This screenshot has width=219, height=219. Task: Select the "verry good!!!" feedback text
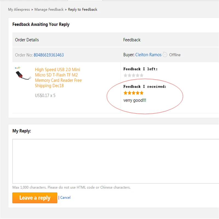click(x=135, y=100)
